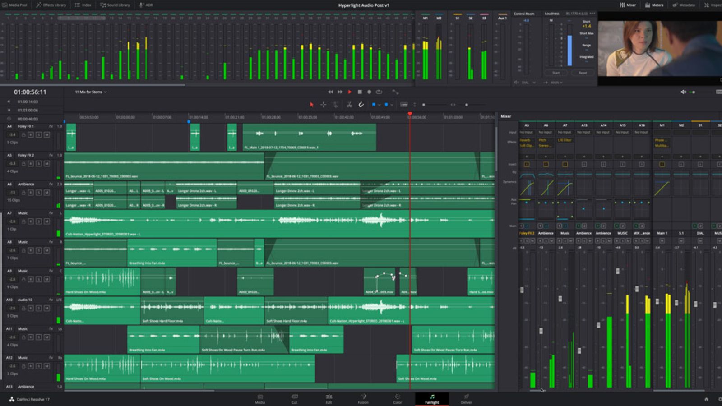Open the marker color dropdown in the toolbar
The width and height of the screenshot is (722, 406).
click(392, 104)
